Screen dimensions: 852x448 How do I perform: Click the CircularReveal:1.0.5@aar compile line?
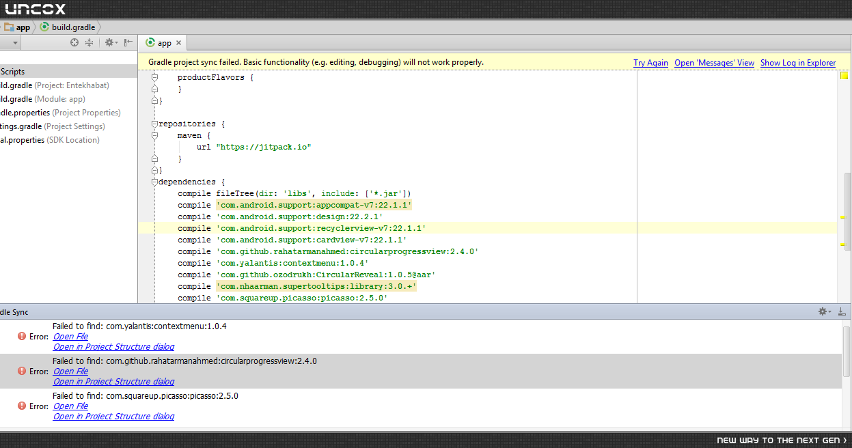307,275
